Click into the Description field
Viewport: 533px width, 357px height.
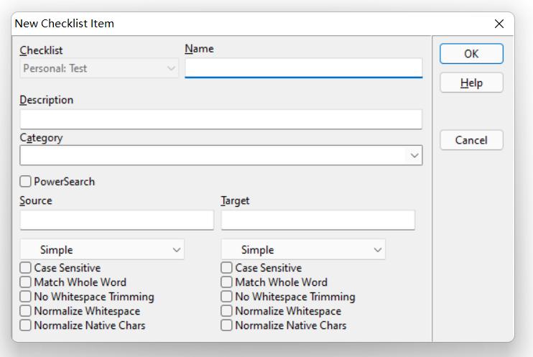coord(221,119)
